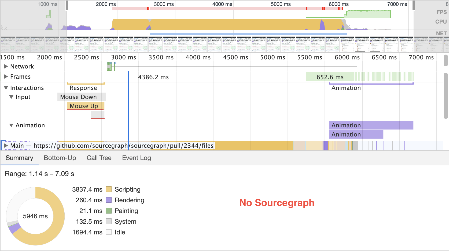Click the Rendering color swatch
Viewport: 449px width, 251px height.
tap(109, 200)
